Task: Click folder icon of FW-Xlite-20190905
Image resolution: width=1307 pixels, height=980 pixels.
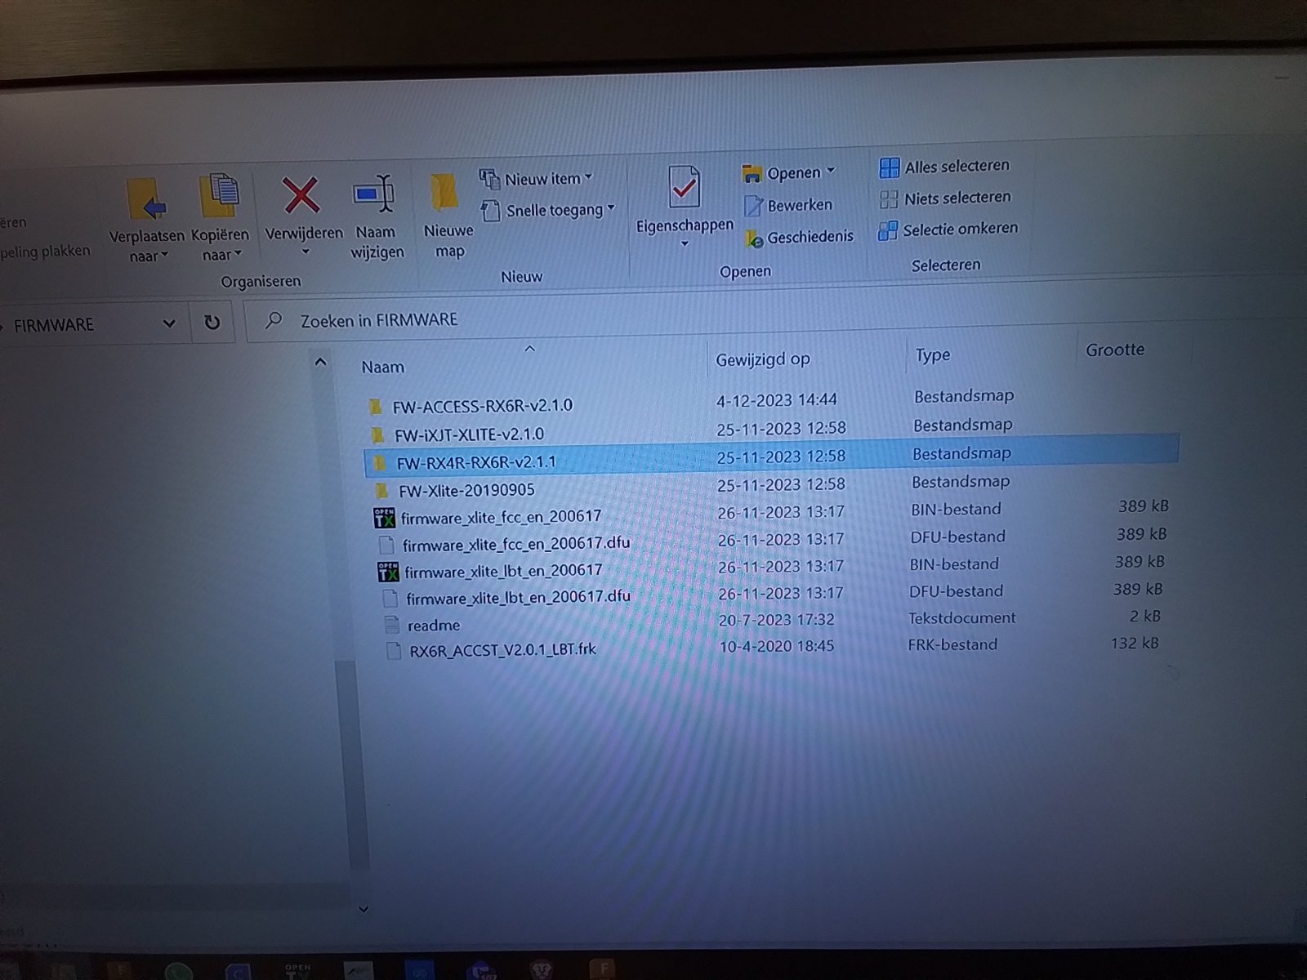Action: (381, 491)
